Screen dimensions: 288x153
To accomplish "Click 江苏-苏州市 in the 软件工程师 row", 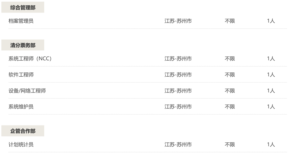I will click(x=178, y=75).
